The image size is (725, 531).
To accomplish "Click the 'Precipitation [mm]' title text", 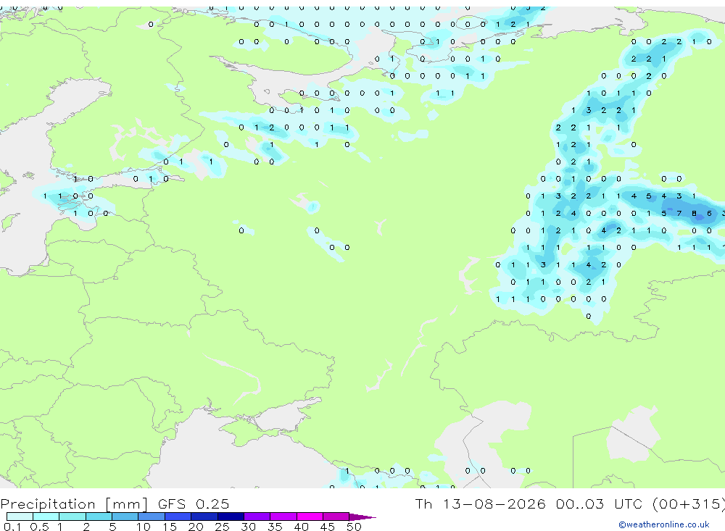I will pyautogui.click(x=74, y=504).
